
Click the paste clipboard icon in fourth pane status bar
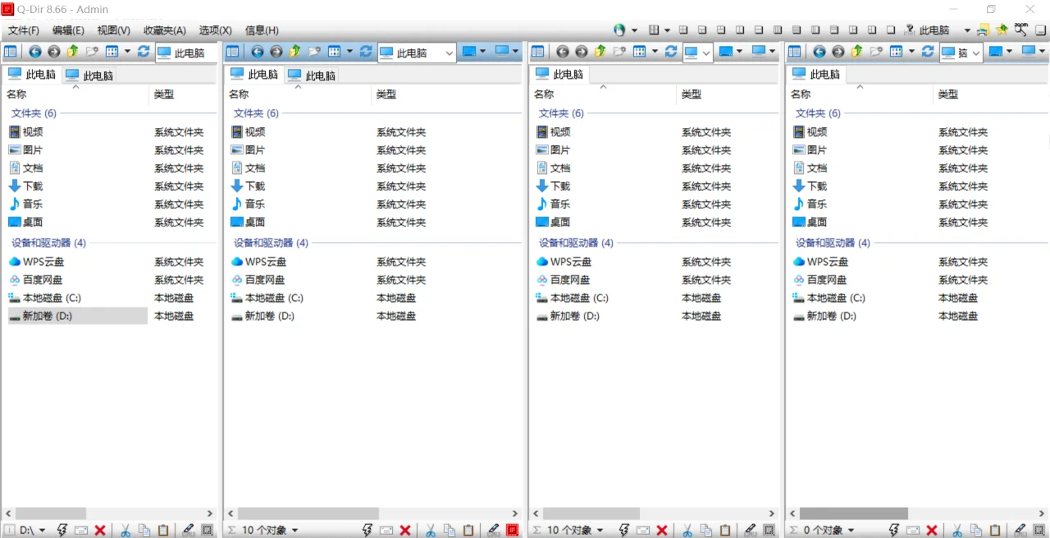pyautogui.click(x=994, y=531)
